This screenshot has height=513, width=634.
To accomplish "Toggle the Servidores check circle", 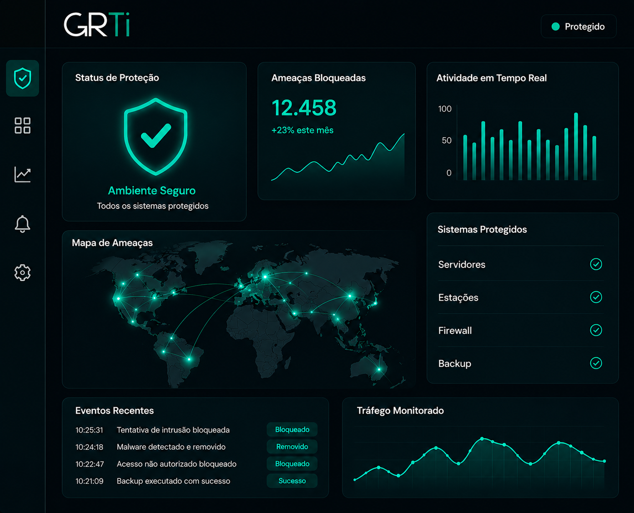I will [596, 264].
